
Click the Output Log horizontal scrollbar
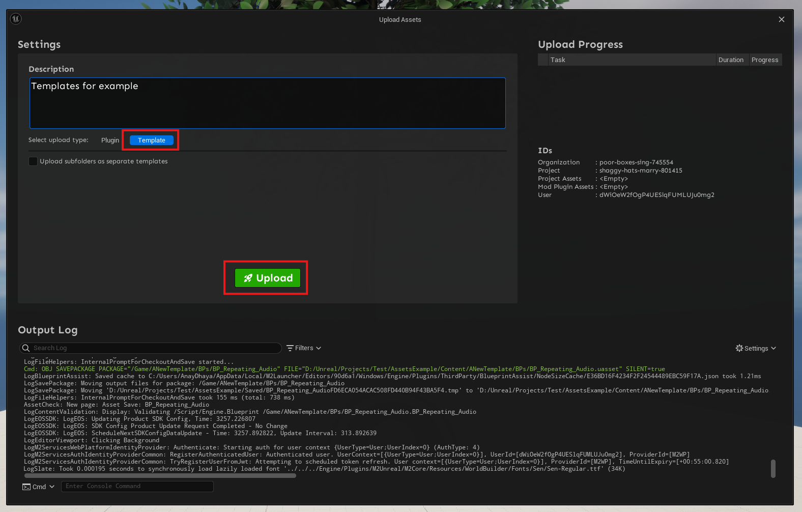pyautogui.click(x=160, y=476)
